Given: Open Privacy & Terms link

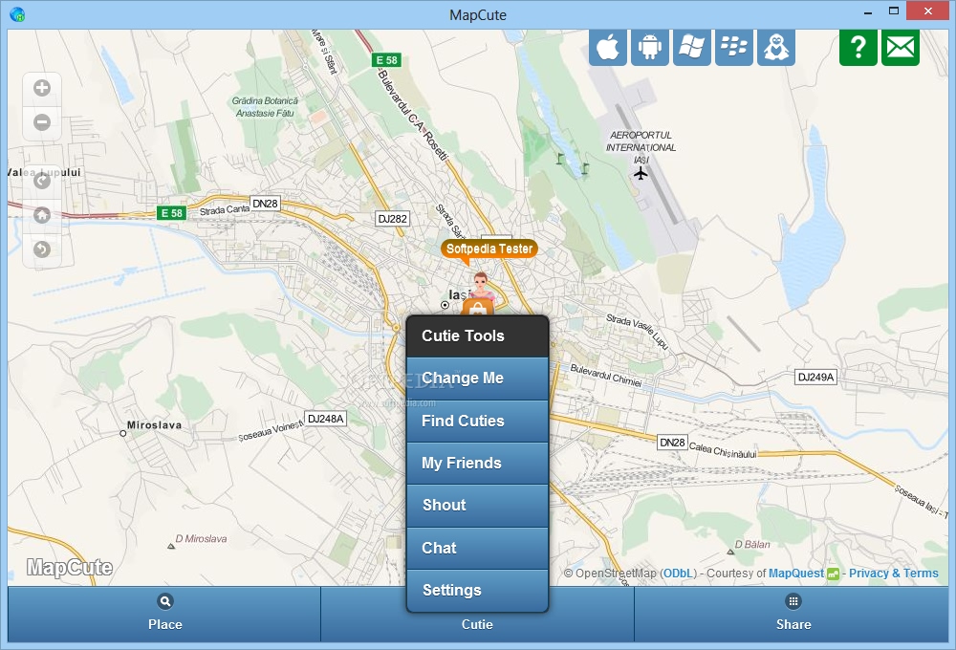Looking at the screenshot, I should point(893,574).
